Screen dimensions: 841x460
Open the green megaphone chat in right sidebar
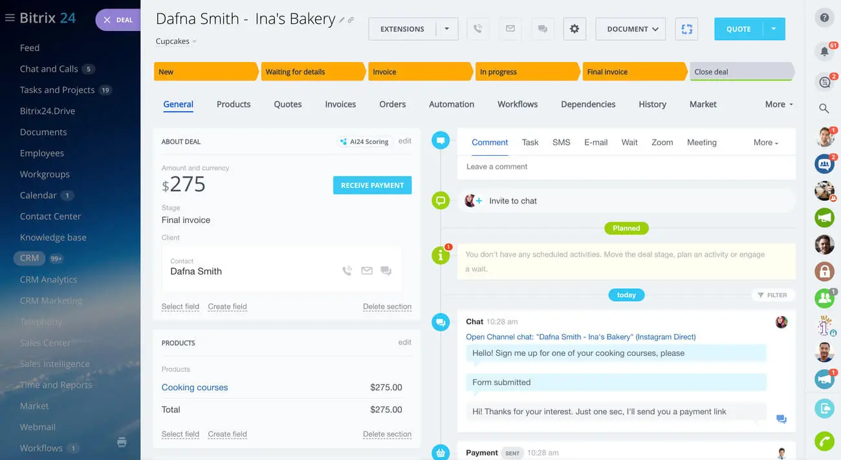pos(824,218)
